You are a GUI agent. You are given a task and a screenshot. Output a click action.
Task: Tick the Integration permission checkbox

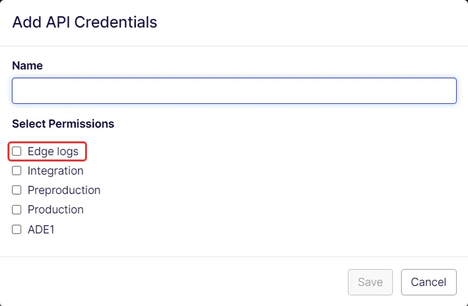click(x=17, y=171)
